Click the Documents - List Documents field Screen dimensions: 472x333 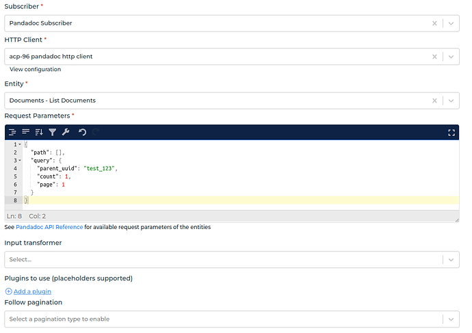[x=232, y=101]
